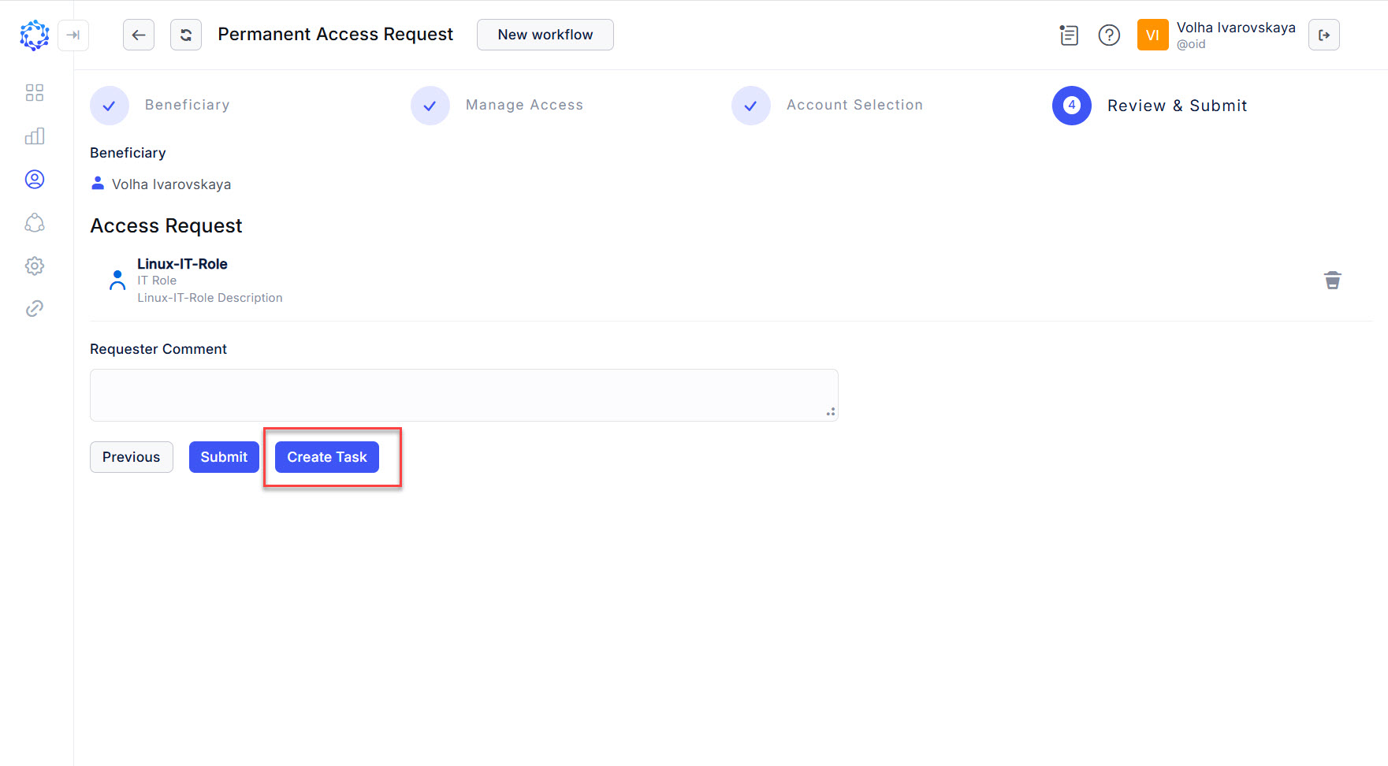The width and height of the screenshot is (1388, 766).
Task: Select the highlighted user access icon
Action: coord(35,179)
